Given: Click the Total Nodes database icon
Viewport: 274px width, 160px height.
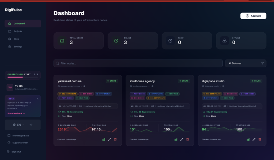Looking at the screenshot, I should [62, 41].
